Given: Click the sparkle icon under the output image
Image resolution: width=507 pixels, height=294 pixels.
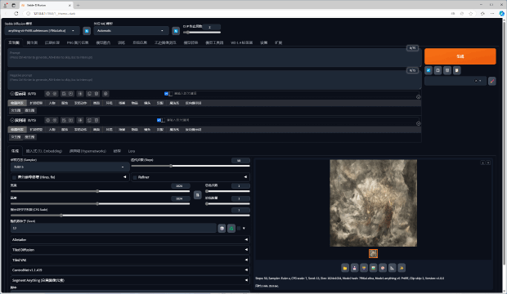Looking at the screenshot, I should [x=402, y=268].
